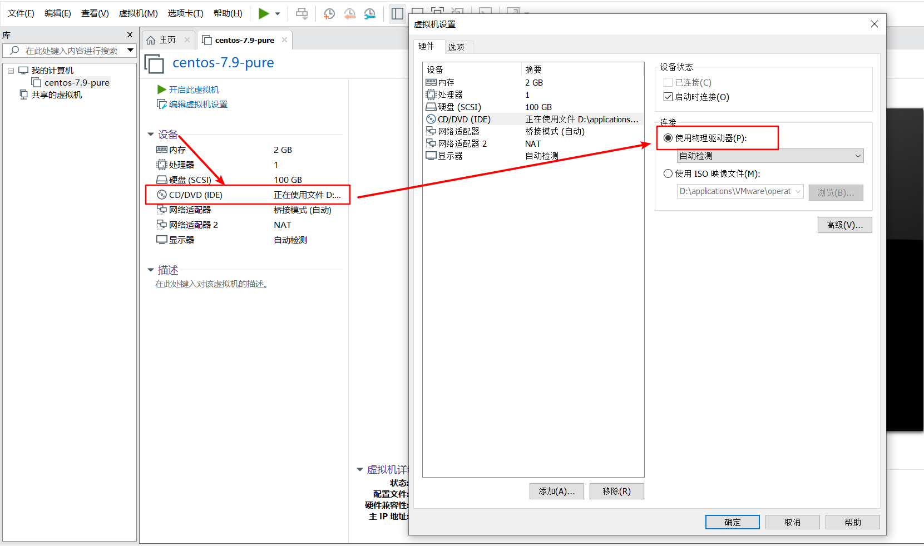Switch to the 主页 tab
924x546 pixels.
click(167, 40)
